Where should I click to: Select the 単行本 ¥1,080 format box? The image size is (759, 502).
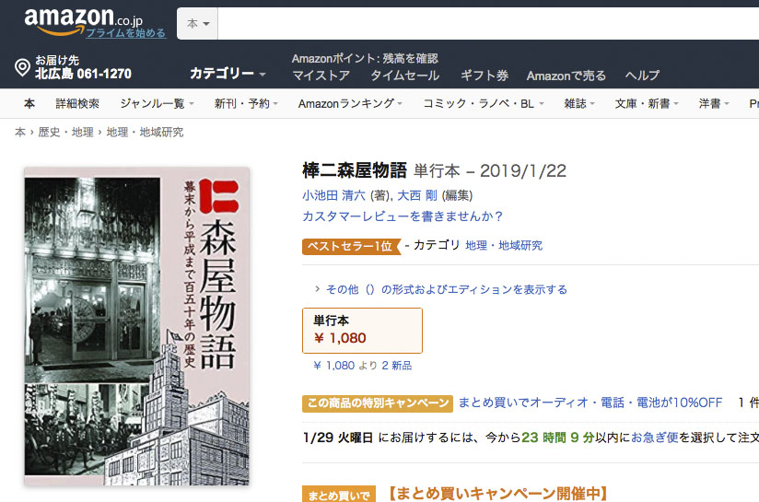tap(362, 331)
